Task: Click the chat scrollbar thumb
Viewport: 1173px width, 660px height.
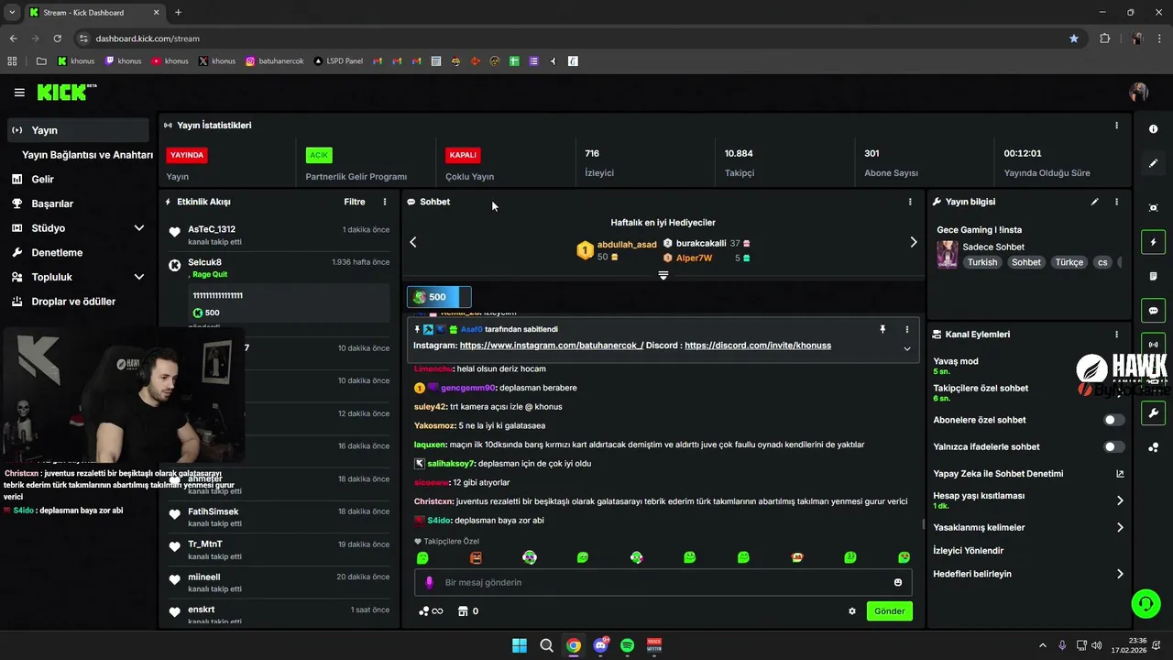Action: [923, 524]
